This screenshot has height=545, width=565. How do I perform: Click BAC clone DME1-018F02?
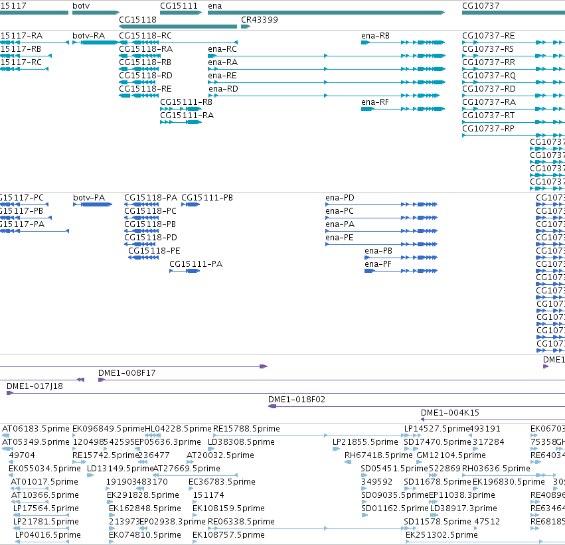coord(297,400)
